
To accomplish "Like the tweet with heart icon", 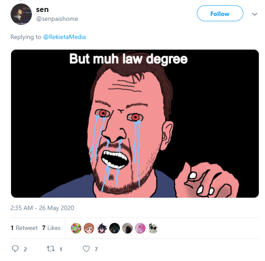I will (x=86, y=249).
